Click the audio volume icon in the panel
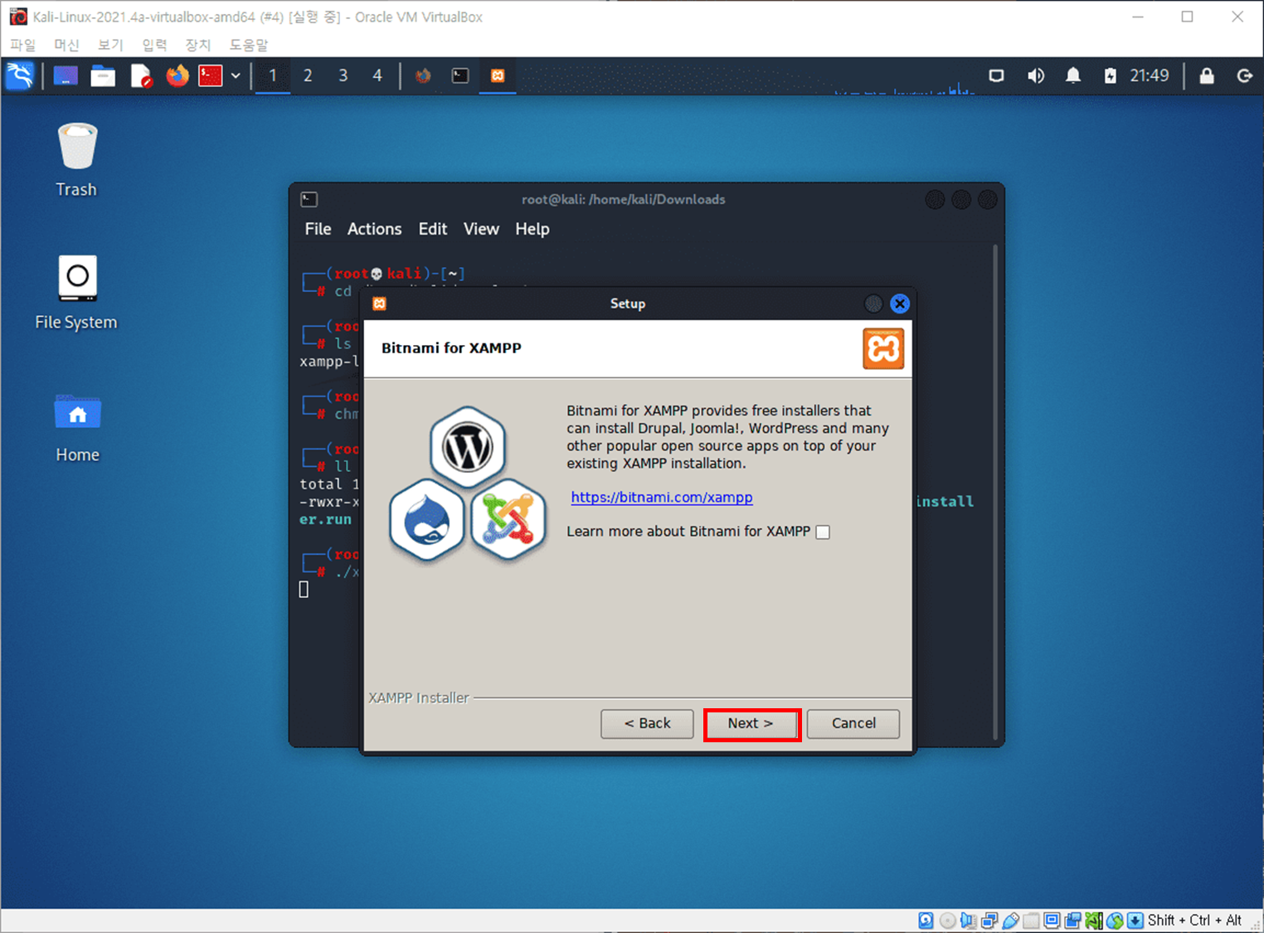Image resolution: width=1264 pixels, height=933 pixels. (x=1036, y=75)
